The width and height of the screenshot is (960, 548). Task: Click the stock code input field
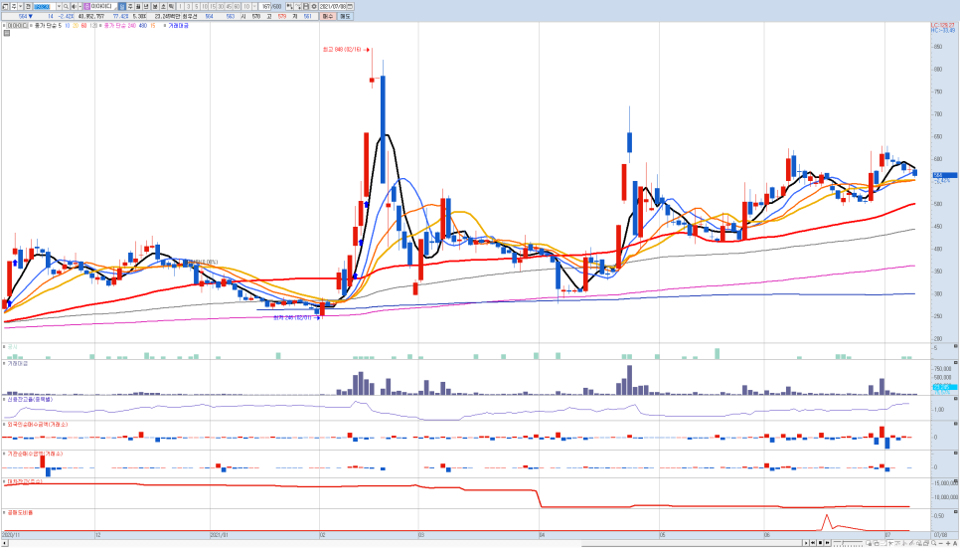tap(45, 6)
